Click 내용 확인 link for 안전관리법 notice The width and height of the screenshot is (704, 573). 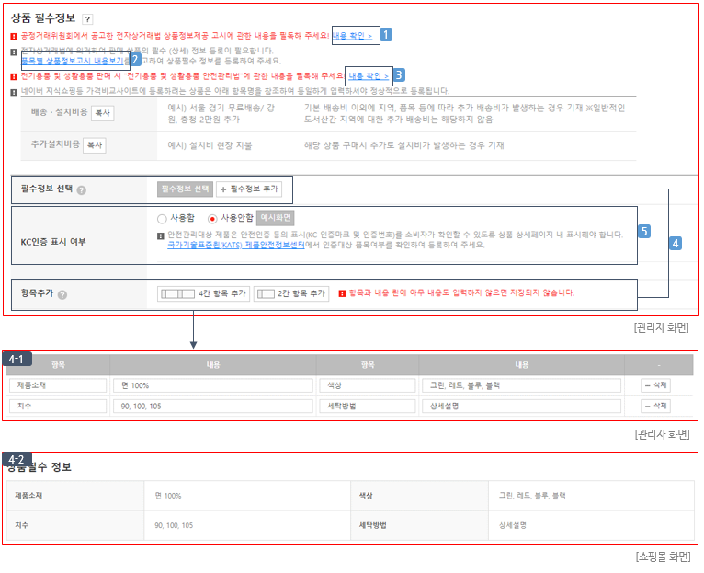click(369, 76)
